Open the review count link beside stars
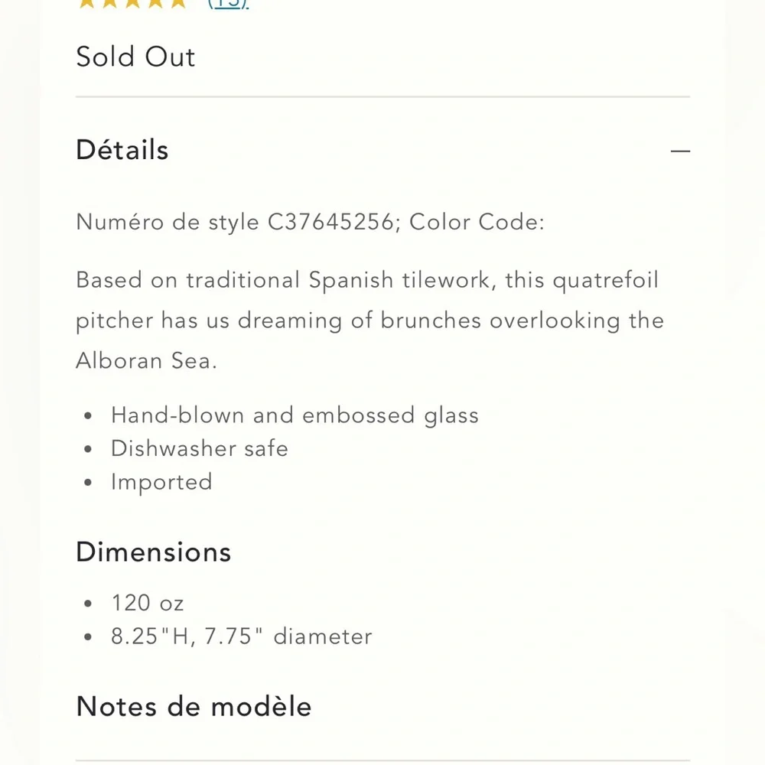The width and height of the screenshot is (765, 765). coord(228,4)
